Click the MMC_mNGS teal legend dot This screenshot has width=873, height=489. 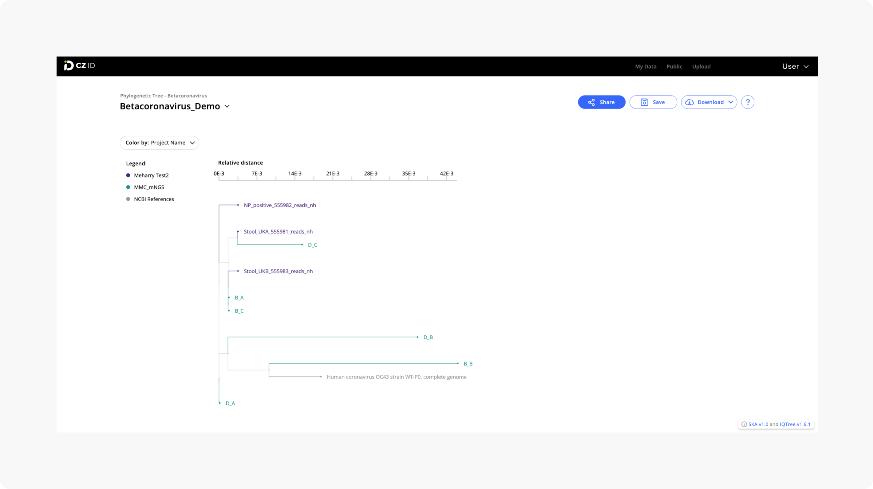[128, 187]
